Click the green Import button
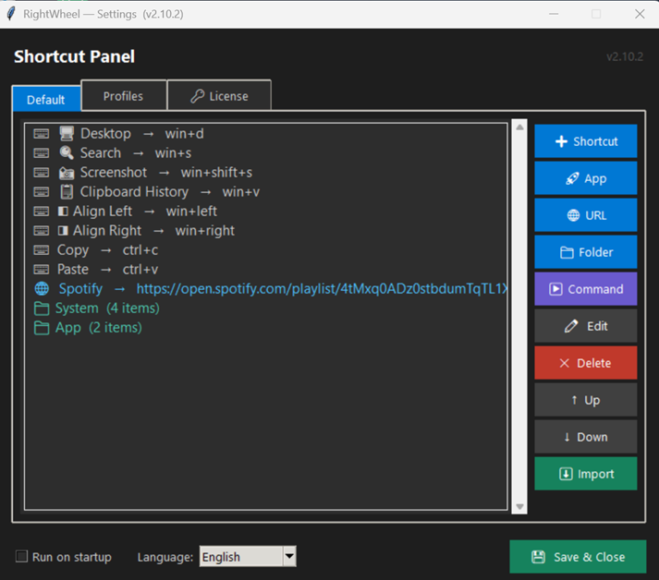 [585, 474]
